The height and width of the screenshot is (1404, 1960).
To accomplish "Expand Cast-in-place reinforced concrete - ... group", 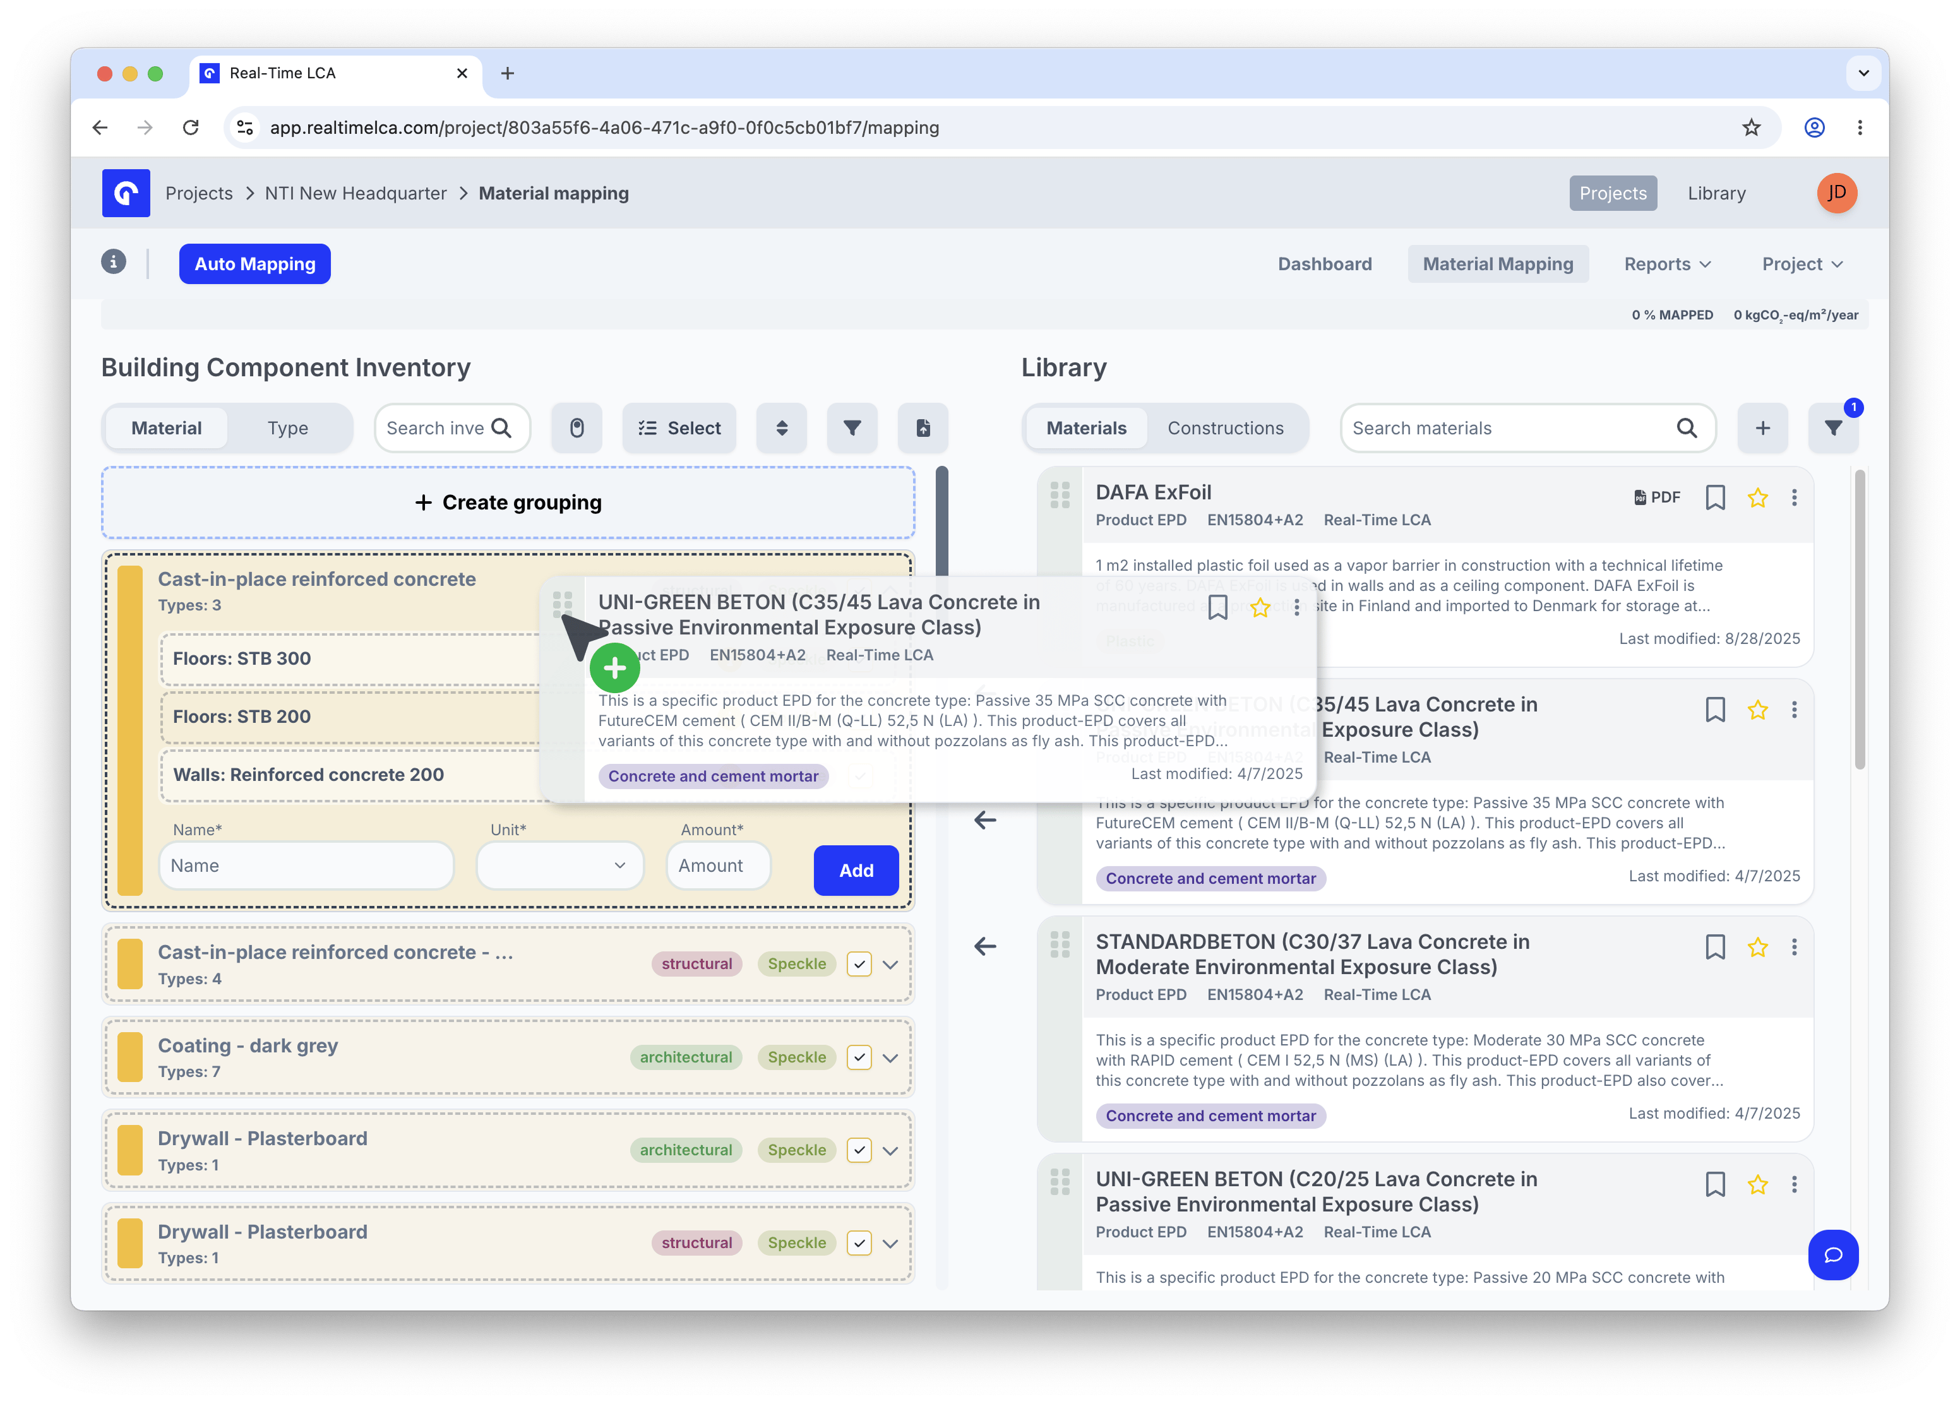I will [890, 965].
